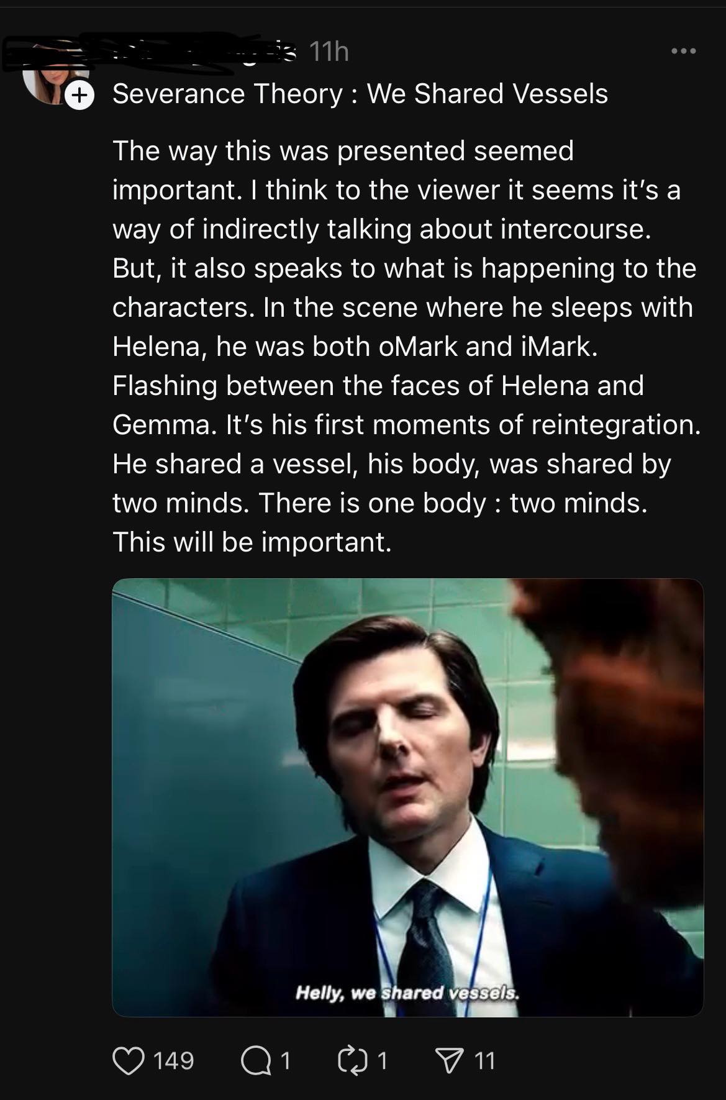
Task: View the reply count beside the bubble
Action: [x=285, y=1060]
